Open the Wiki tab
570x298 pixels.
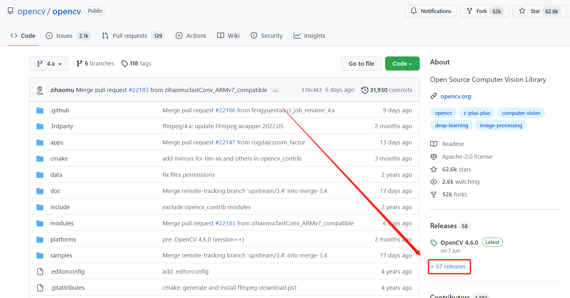click(228, 36)
